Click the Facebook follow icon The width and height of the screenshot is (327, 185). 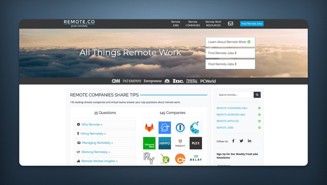click(x=233, y=141)
